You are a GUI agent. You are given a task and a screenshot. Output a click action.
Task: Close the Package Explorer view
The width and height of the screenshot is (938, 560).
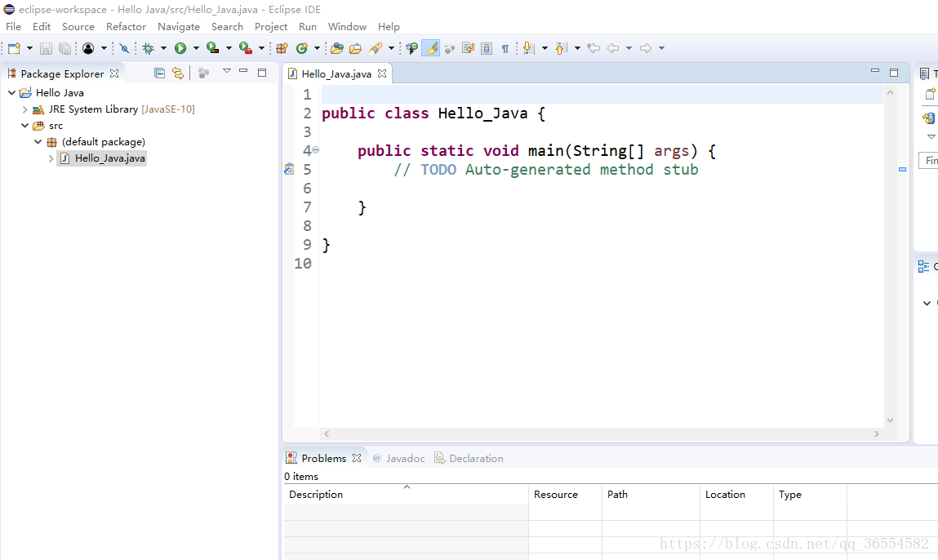[114, 73]
